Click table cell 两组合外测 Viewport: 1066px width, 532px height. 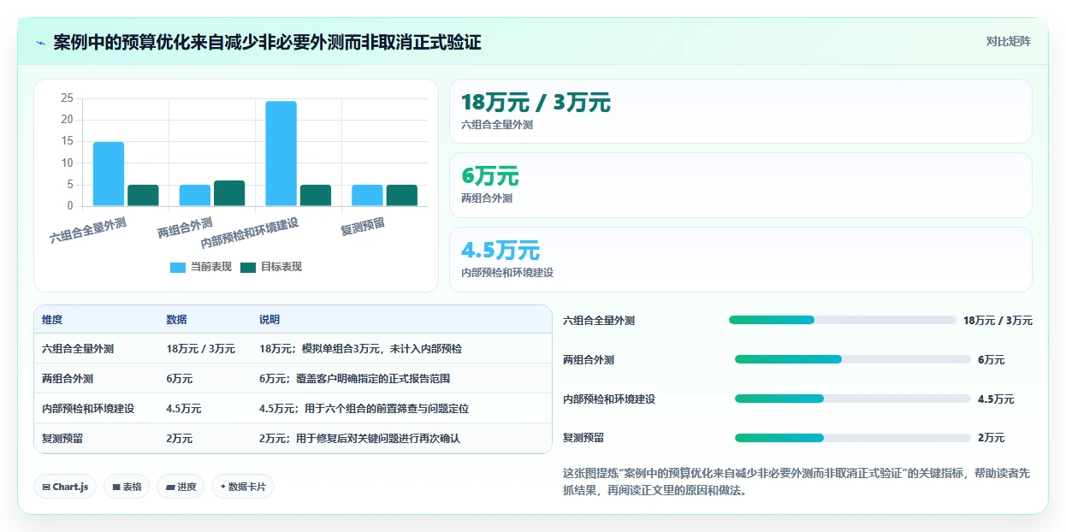point(68,379)
